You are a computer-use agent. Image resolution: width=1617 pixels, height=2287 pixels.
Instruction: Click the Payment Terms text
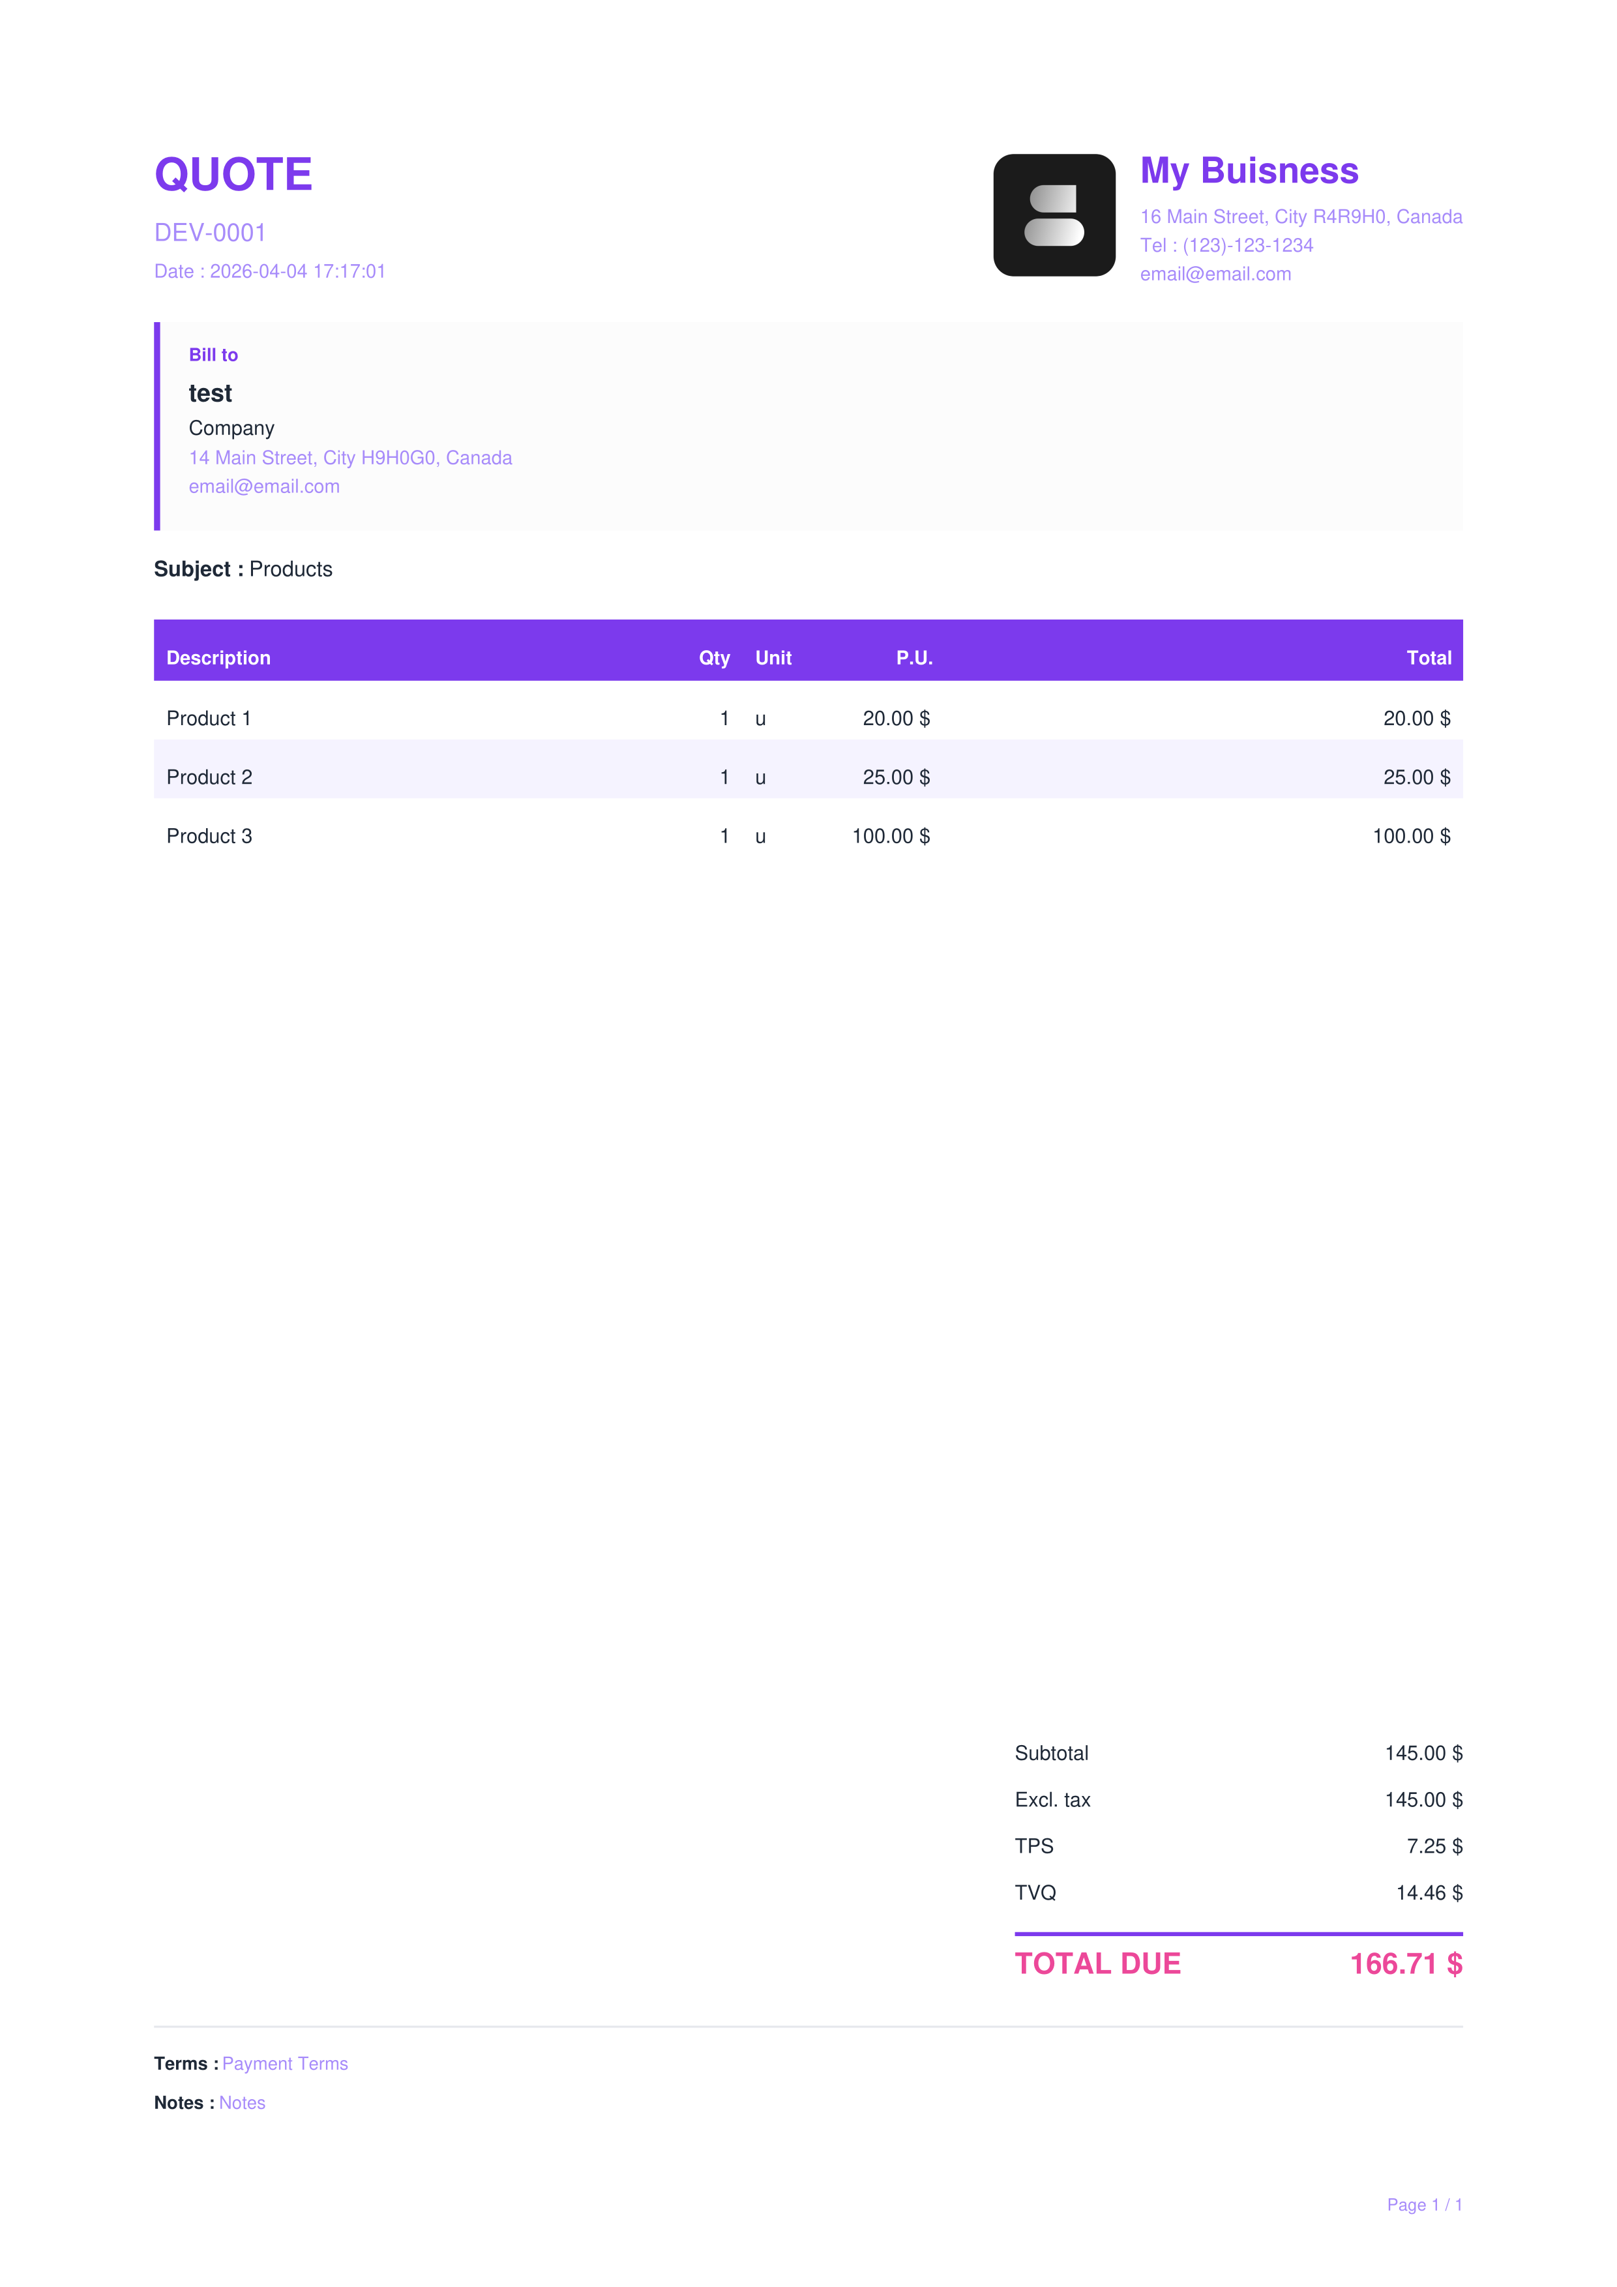click(285, 2064)
